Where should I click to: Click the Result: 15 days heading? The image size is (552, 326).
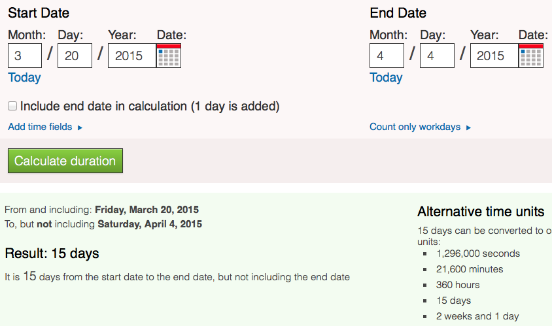pyautogui.click(x=52, y=253)
